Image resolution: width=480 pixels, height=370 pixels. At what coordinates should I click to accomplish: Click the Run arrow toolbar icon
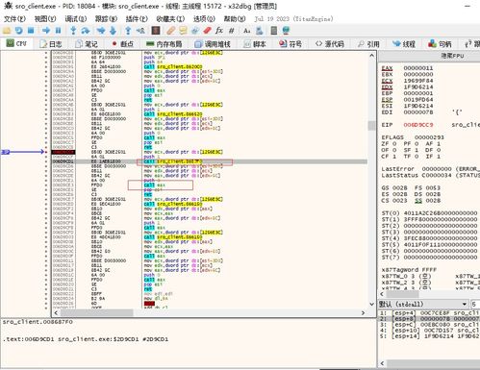click(x=46, y=31)
